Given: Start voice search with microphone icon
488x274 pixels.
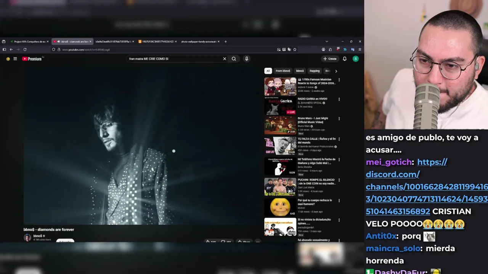Looking at the screenshot, I should [247, 59].
